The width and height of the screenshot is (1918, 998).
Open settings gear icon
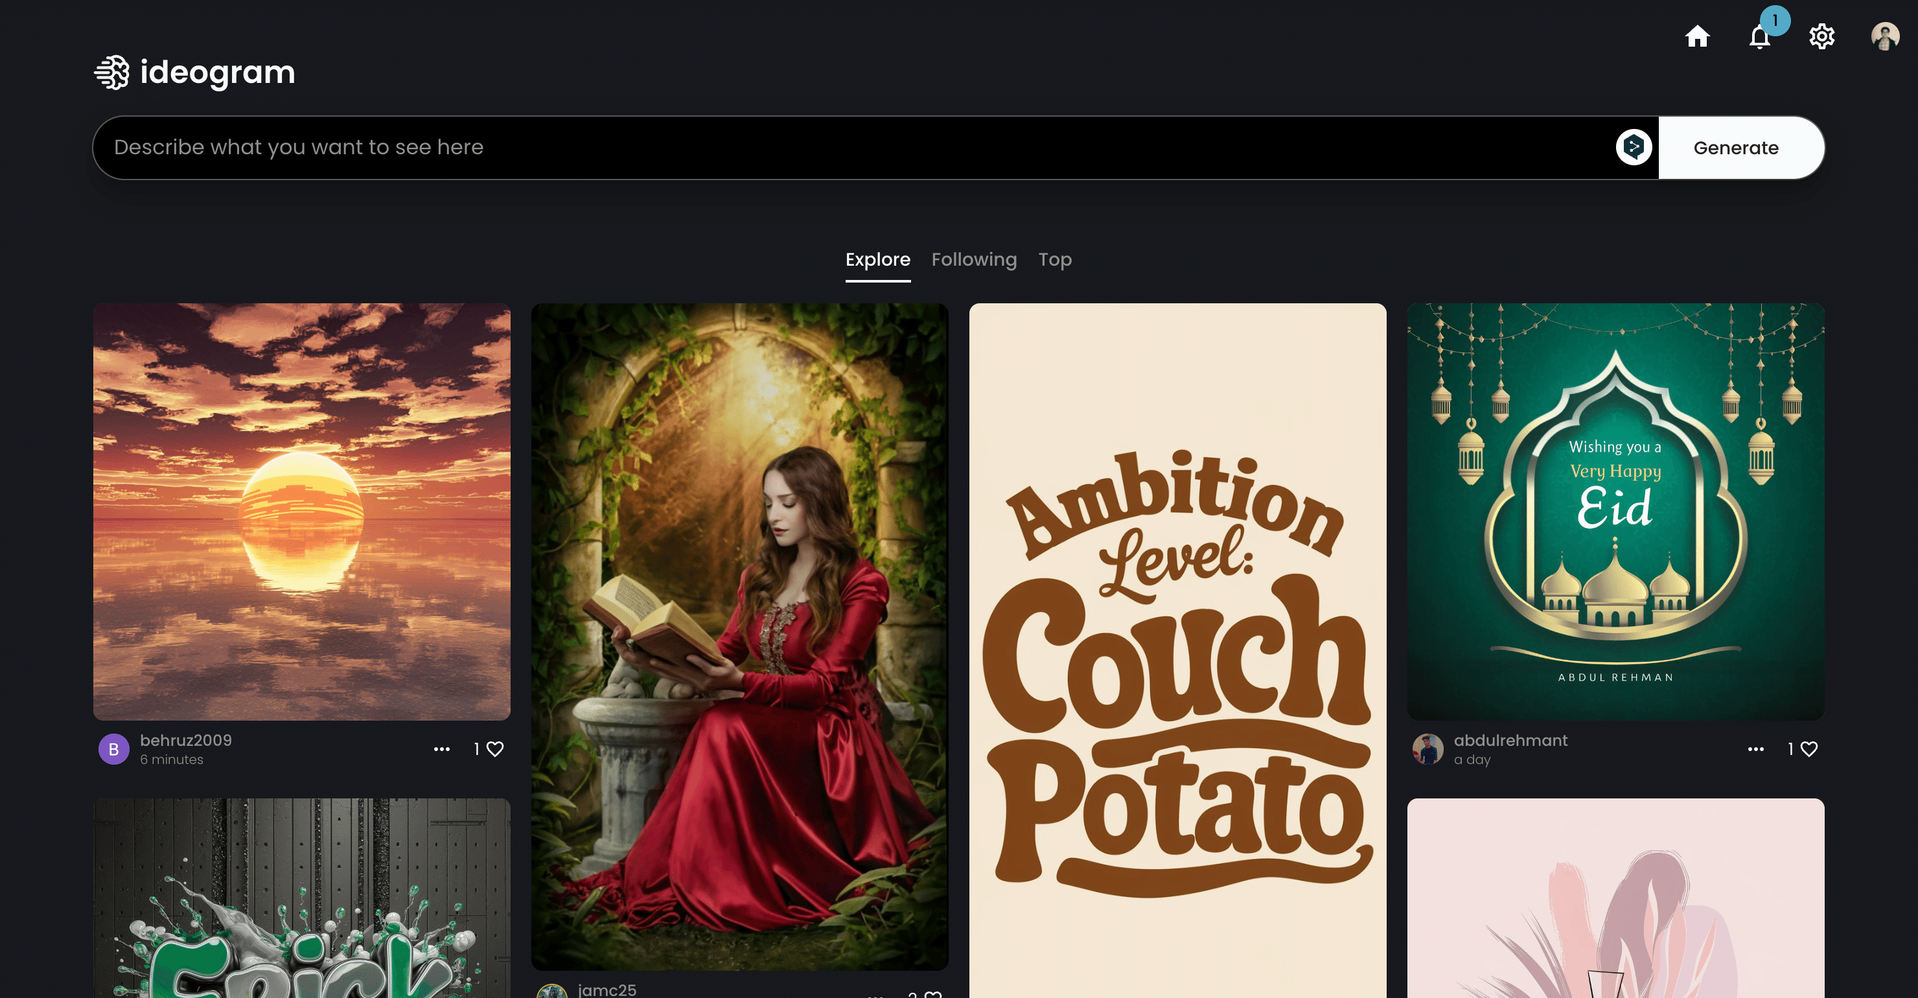click(x=1821, y=36)
